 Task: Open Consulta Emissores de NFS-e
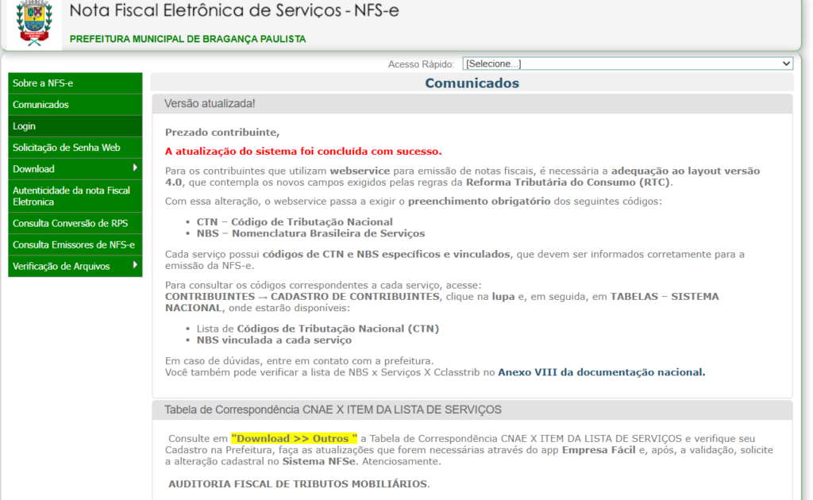(x=73, y=244)
